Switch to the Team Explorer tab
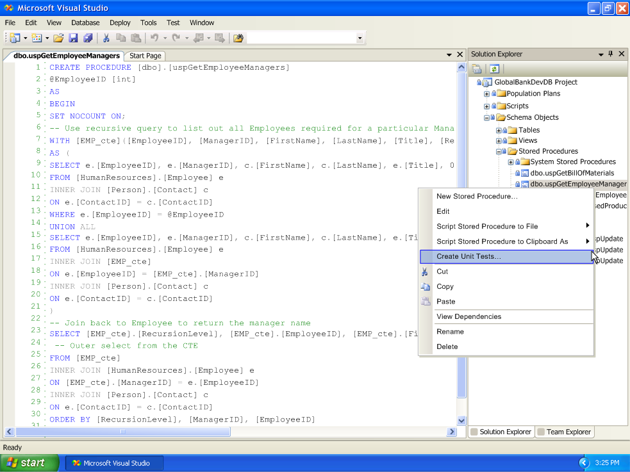This screenshot has height=472, width=630. [x=564, y=432]
